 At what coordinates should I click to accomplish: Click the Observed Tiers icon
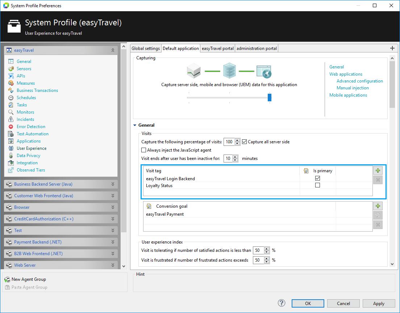point(11,170)
